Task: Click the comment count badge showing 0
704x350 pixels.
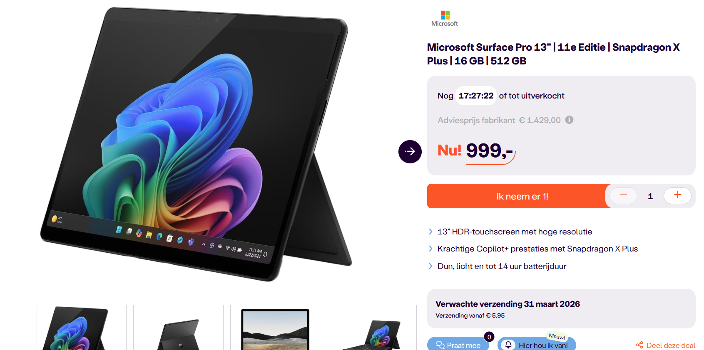Action: point(489,337)
